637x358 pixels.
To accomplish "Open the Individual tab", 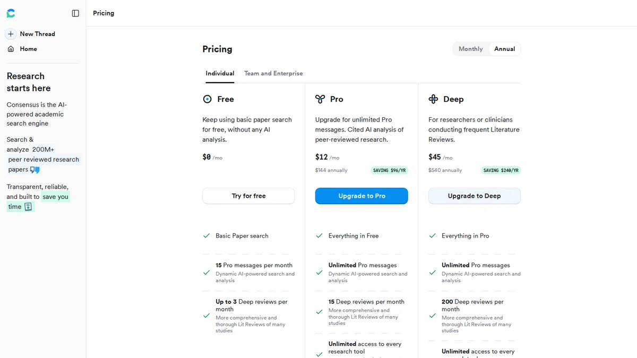I will pyautogui.click(x=220, y=74).
